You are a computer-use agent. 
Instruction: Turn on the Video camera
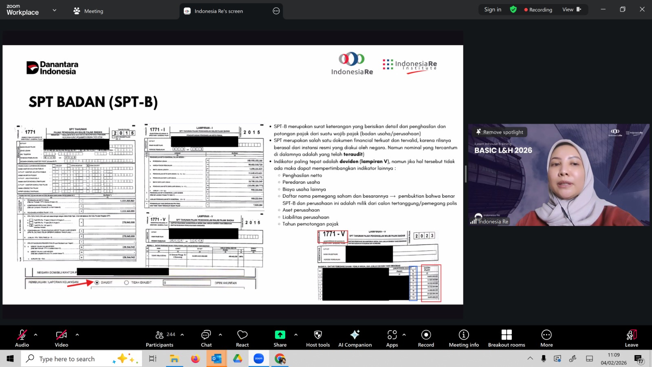coord(62,338)
